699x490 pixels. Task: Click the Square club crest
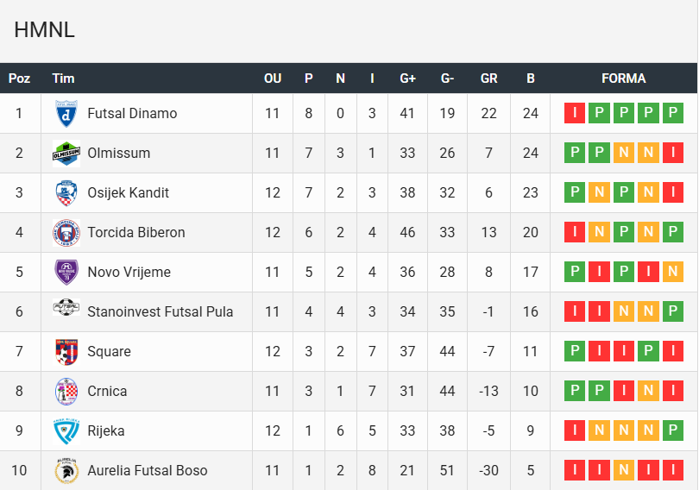66,351
